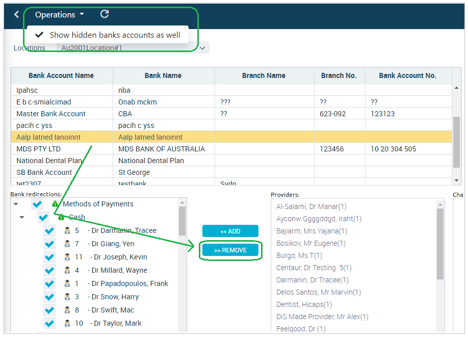Click the person icon for Dr Swift, Mac
The image size is (468, 338).
click(67, 310)
